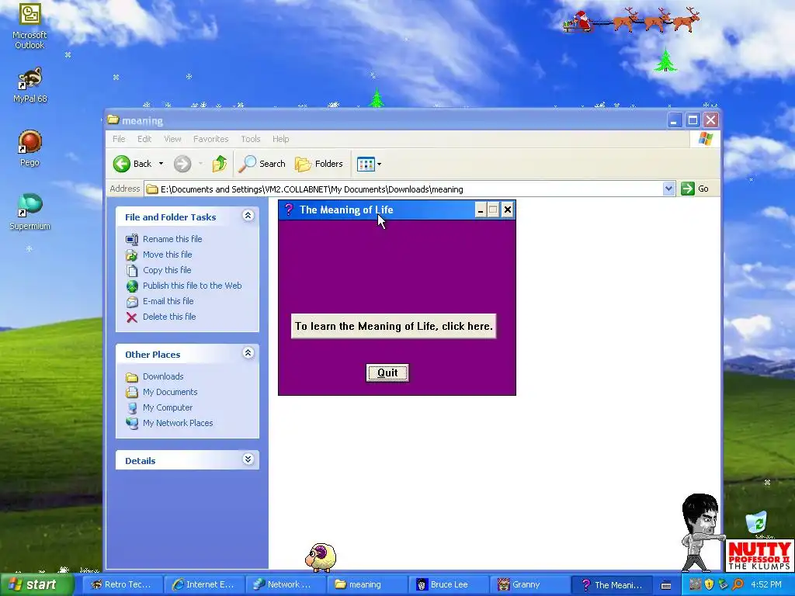Click Delete this file
This screenshot has width=795, height=596.
pyautogui.click(x=169, y=317)
